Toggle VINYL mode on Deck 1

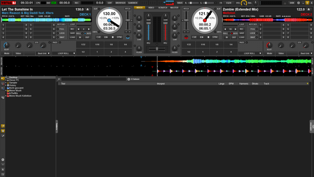pos(99,32)
